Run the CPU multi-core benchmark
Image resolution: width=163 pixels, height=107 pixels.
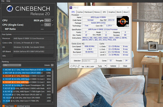point(47,20)
